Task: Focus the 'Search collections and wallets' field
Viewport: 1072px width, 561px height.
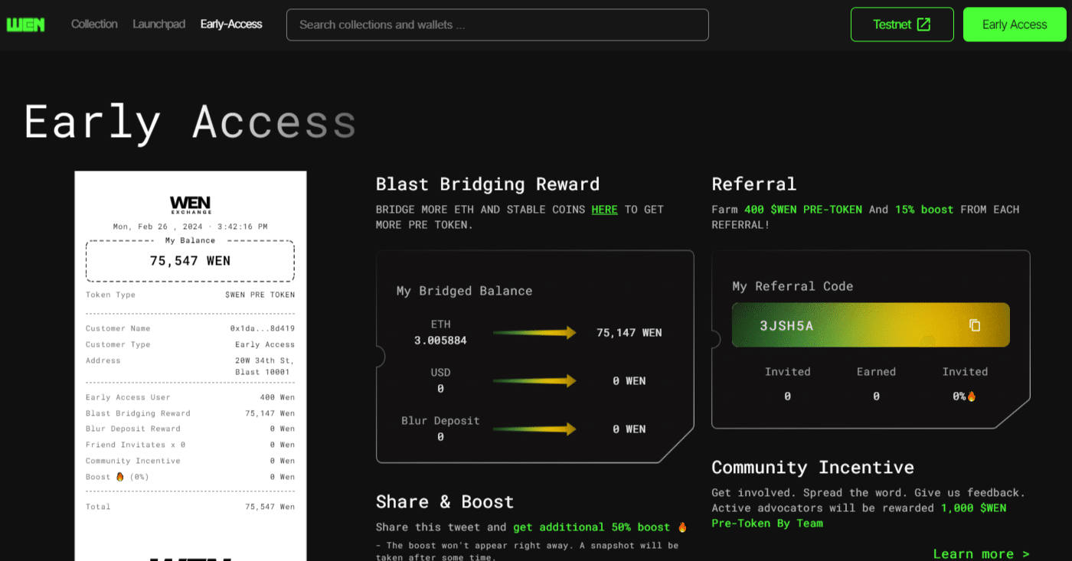Action: click(x=498, y=24)
